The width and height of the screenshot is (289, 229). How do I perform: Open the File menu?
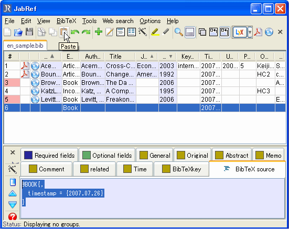pyautogui.click(x=9, y=21)
